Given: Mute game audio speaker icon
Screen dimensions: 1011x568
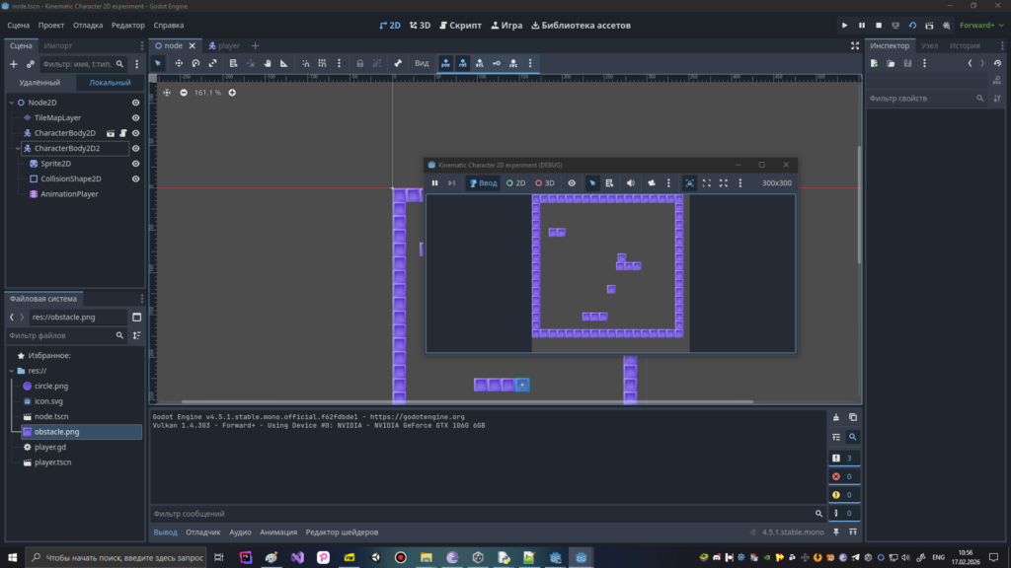Looking at the screenshot, I should (631, 182).
